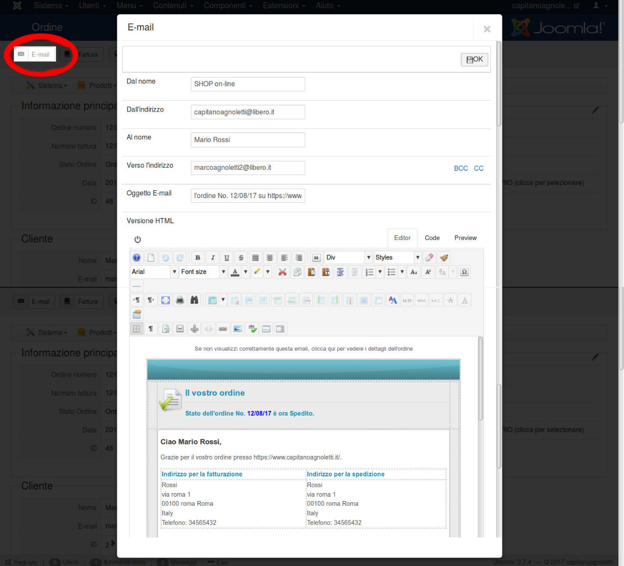Open the Componenti menu in Joomla bar
Screen dimensions: 624x566
228,6
